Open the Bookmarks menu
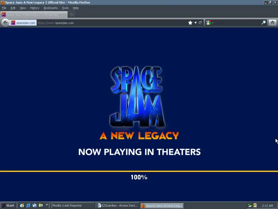Image resolution: width=278 pixels, height=209 pixels. (x=51, y=8)
